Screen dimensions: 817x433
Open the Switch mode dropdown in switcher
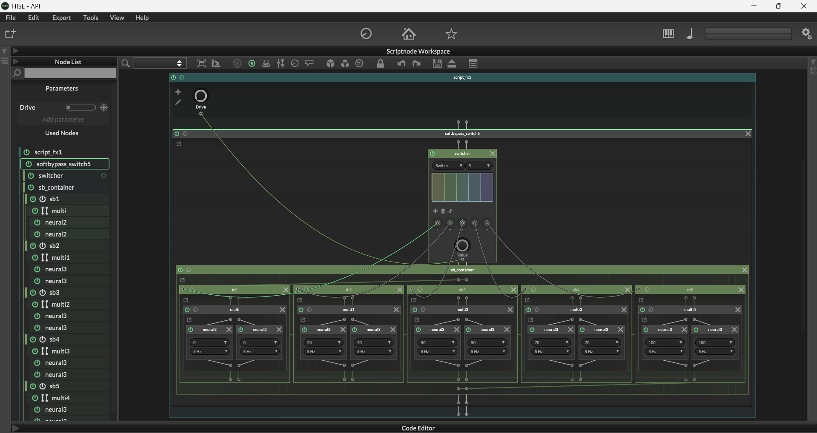click(x=448, y=166)
